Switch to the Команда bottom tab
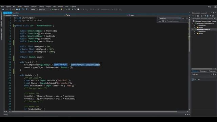 point(203,71)
